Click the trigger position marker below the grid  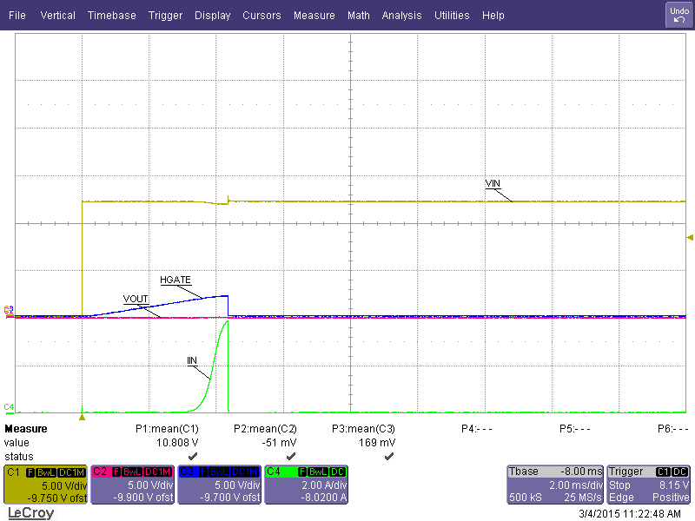(82, 417)
